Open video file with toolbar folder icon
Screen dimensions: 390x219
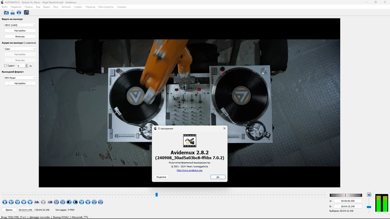click(x=6, y=12)
